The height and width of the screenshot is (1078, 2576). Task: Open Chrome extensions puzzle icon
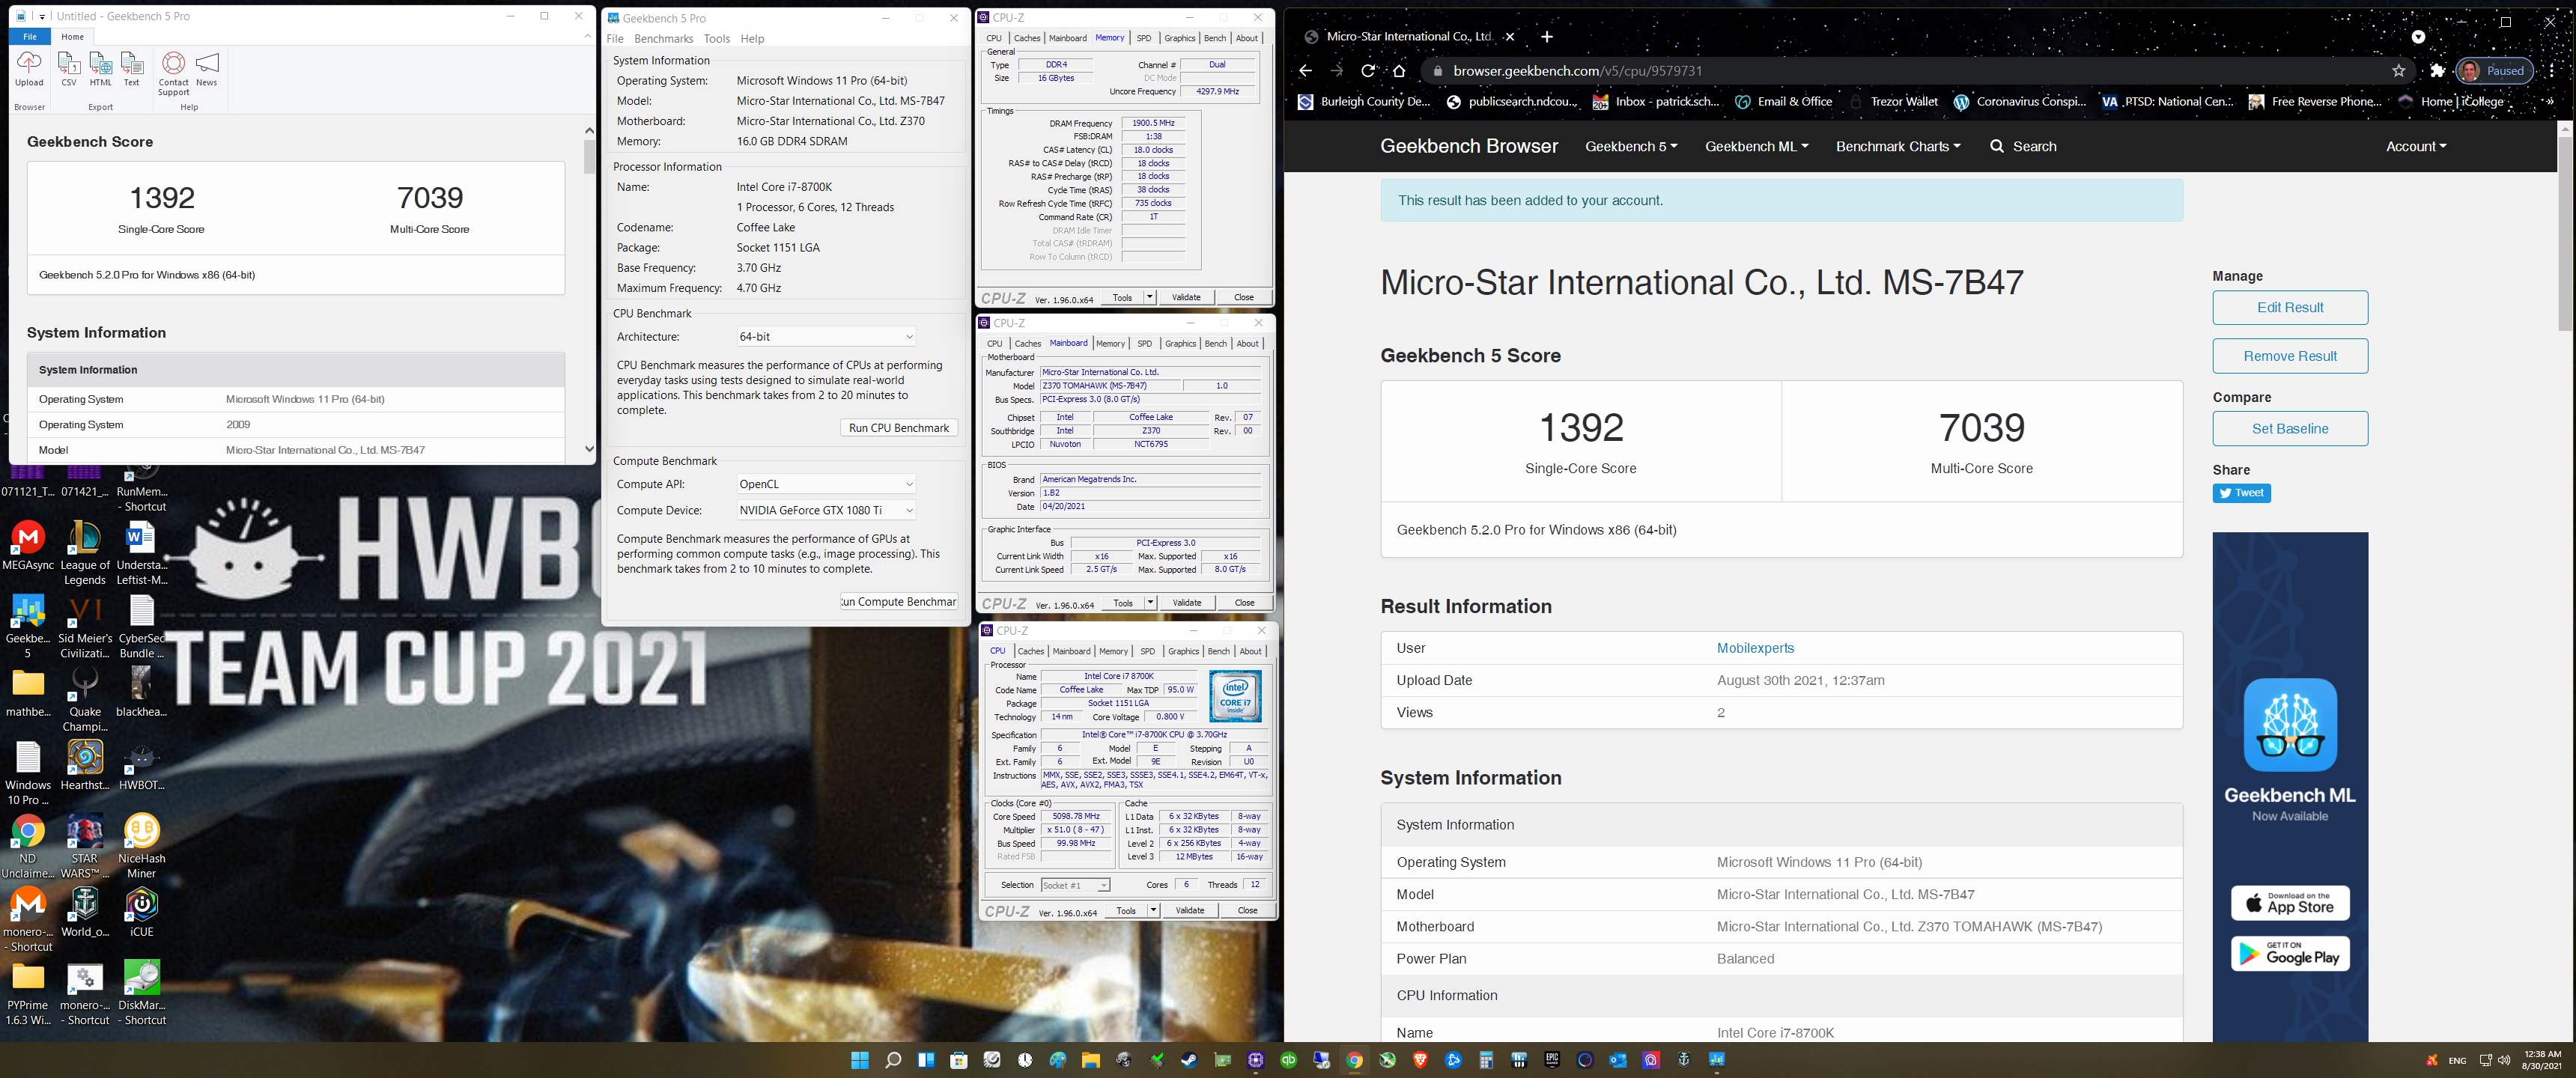pyautogui.click(x=2437, y=71)
